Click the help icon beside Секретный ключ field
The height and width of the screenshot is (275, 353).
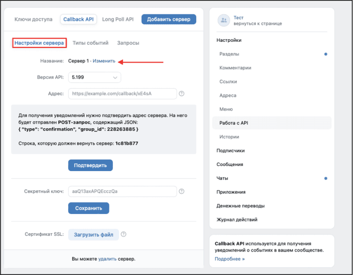pyautogui.click(x=182, y=191)
